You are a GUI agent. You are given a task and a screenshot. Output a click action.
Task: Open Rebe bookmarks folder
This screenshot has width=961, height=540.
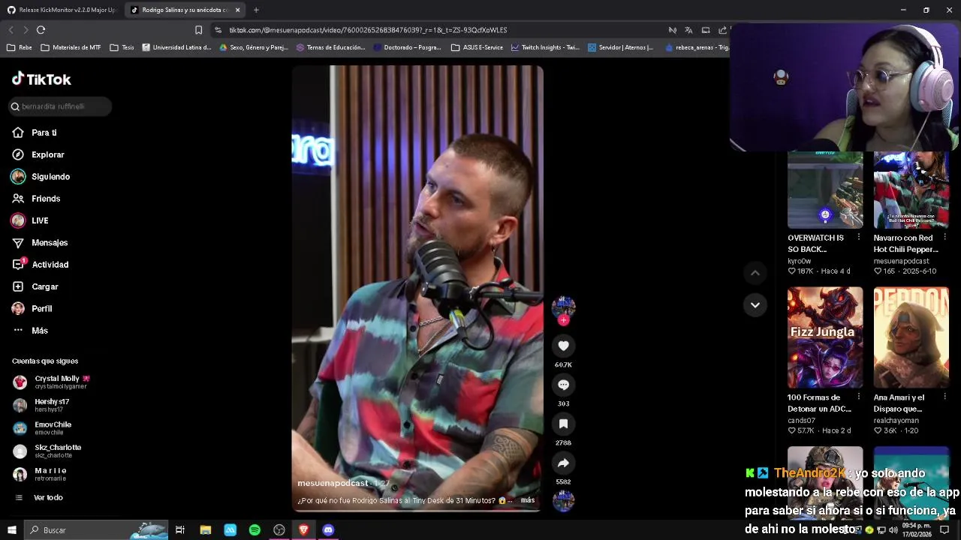tap(20, 47)
